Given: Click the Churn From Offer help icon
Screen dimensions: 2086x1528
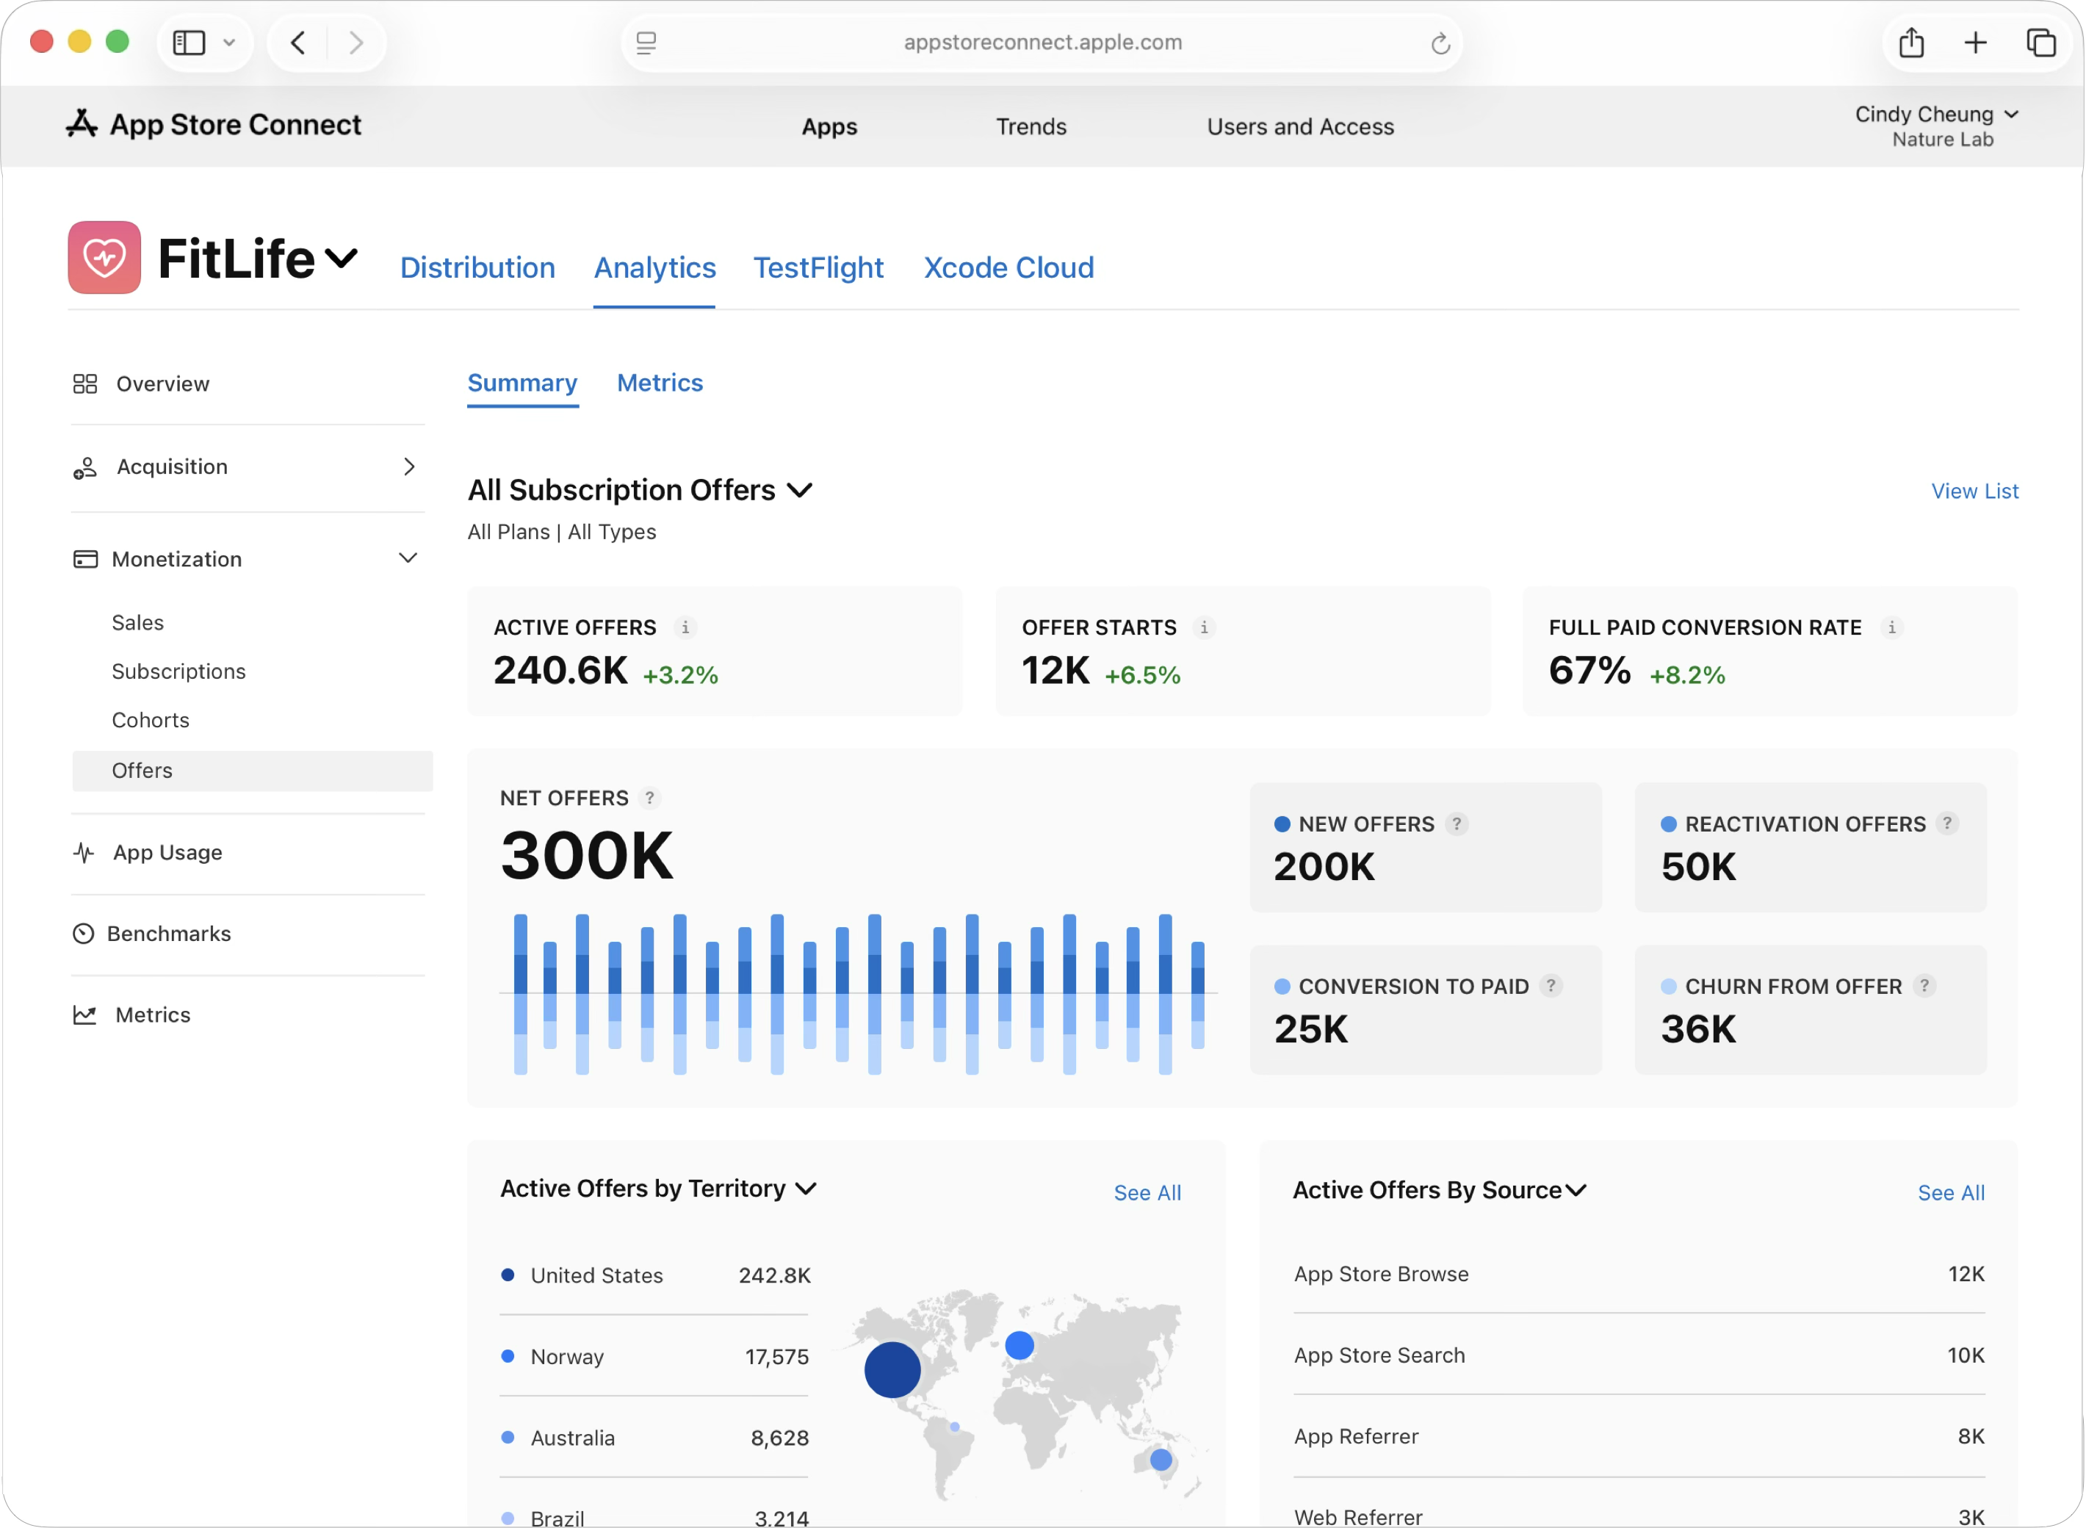Looking at the screenshot, I should click(x=1924, y=986).
